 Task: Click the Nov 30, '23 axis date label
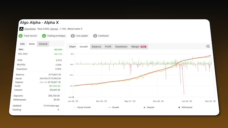(101, 101)
